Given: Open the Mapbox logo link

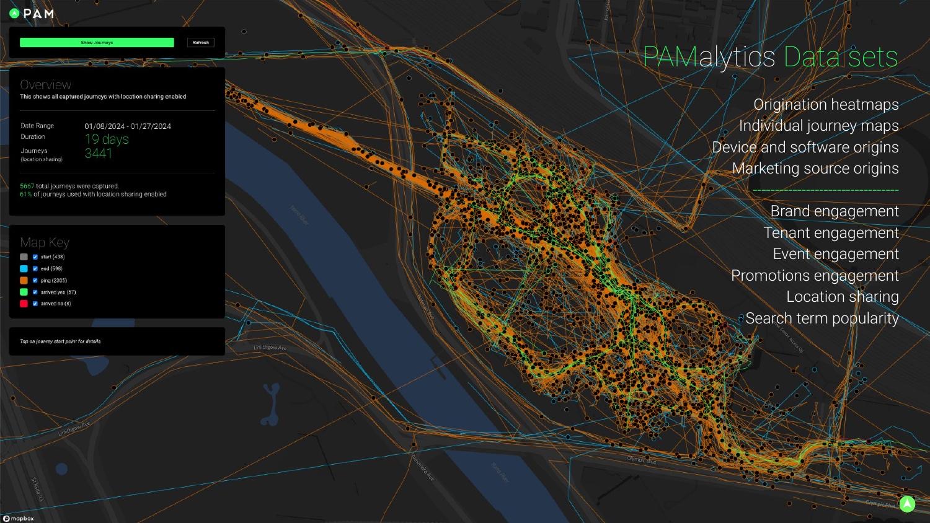Looking at the screenshot, I should pyautogui.click(x=18, y=519).
